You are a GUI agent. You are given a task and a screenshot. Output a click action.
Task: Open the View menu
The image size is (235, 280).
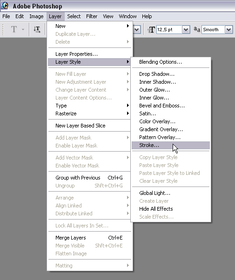click(108, 16)
